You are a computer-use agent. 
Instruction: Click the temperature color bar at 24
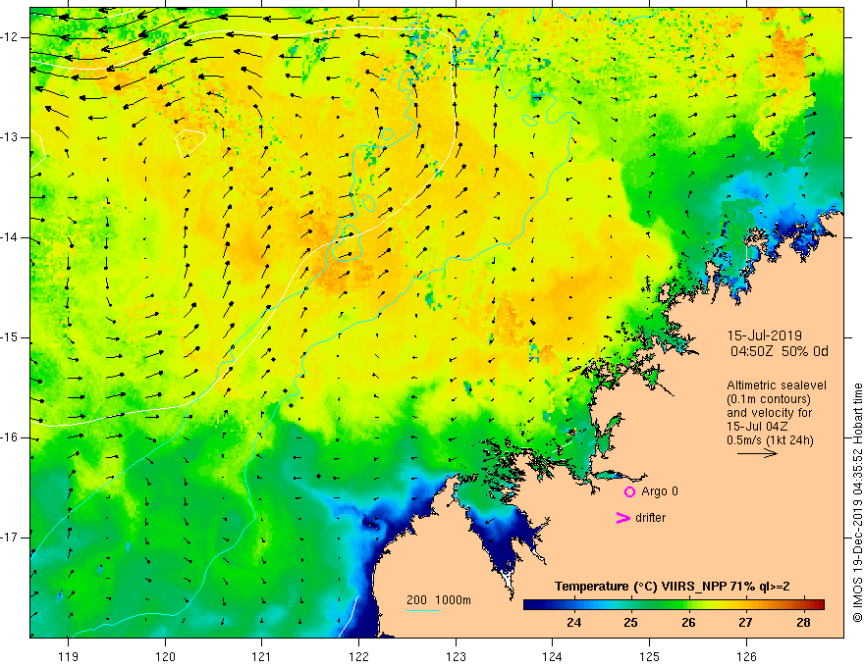pyautogui.click(x=573, y=605)
